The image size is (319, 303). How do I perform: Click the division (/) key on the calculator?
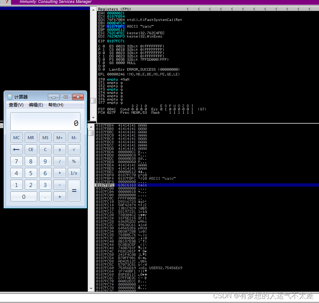(59, 161)
